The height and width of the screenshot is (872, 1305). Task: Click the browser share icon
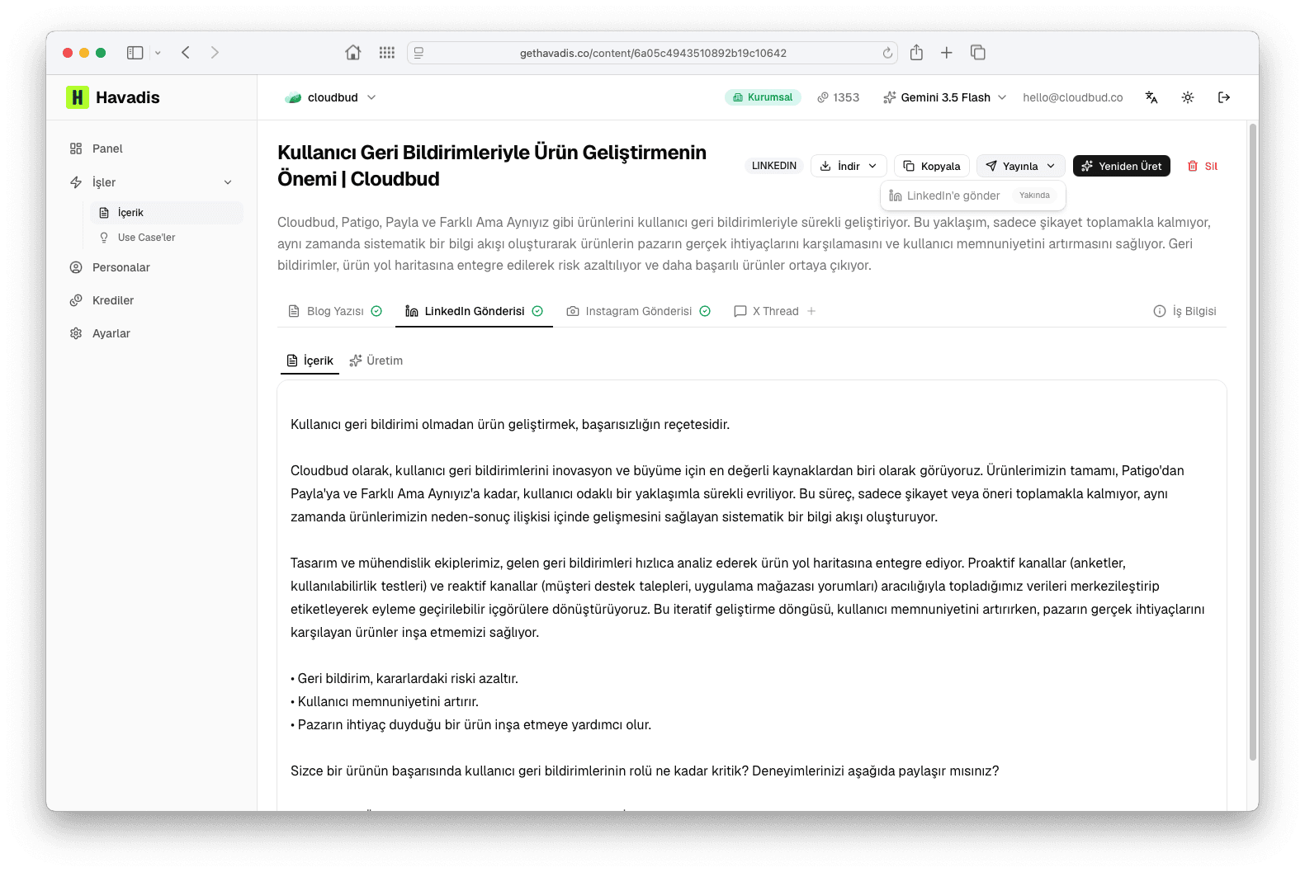[916, 53]
